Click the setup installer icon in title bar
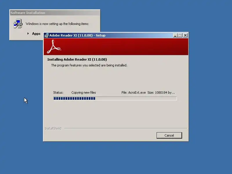 (x=47, y=35)
